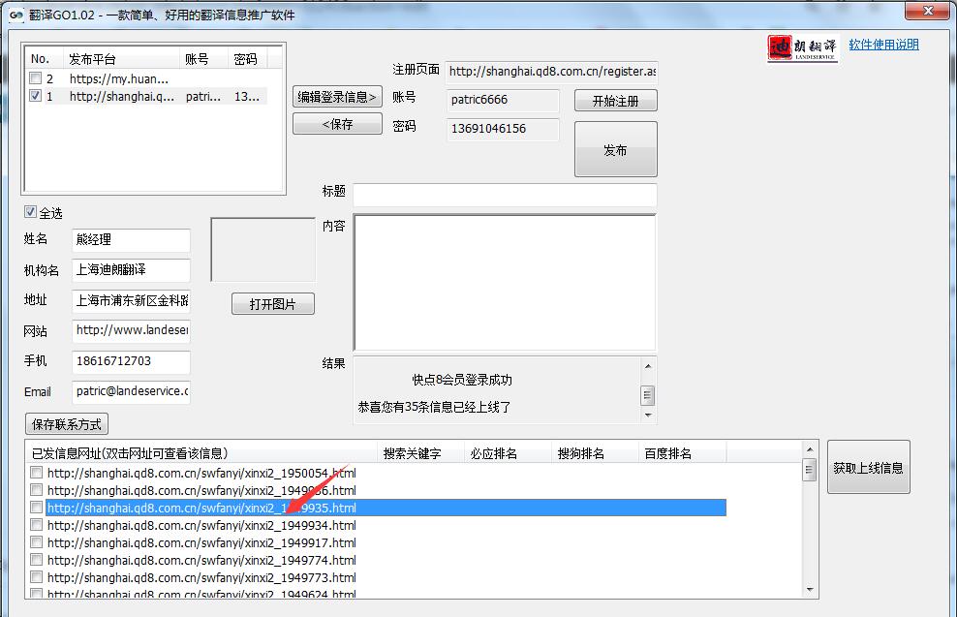Check the box for xinxi2_1950054.html
Image resolution: width=957 pixels, height=617 pixels.
click(36, 473)
